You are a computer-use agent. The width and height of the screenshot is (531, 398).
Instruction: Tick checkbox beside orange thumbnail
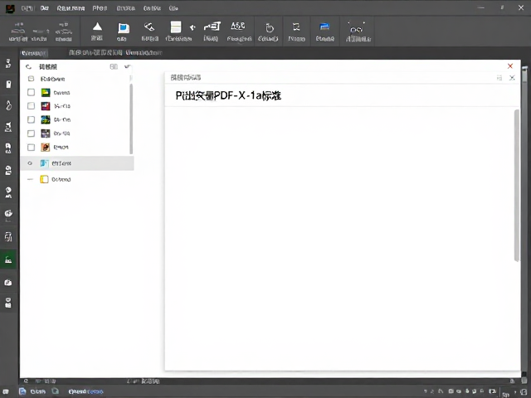point(31,148)
